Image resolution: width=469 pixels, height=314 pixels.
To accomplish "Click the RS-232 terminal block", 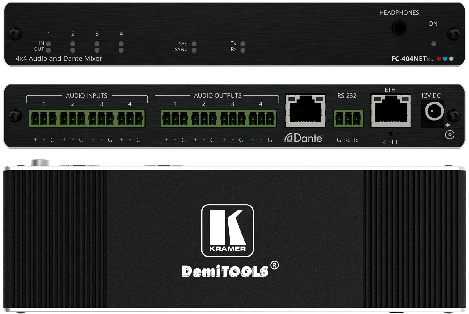I will pyautogui.click(x=348, y=118).
